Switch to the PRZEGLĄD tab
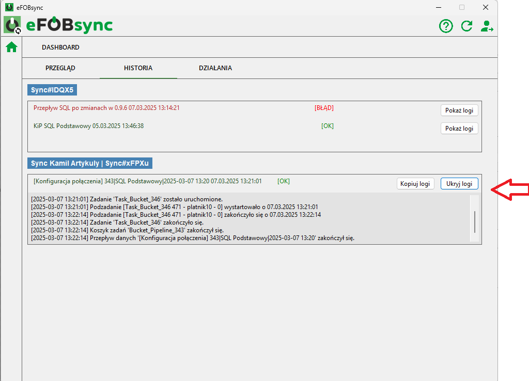This screenshot has width=529, height=381. 60,68
